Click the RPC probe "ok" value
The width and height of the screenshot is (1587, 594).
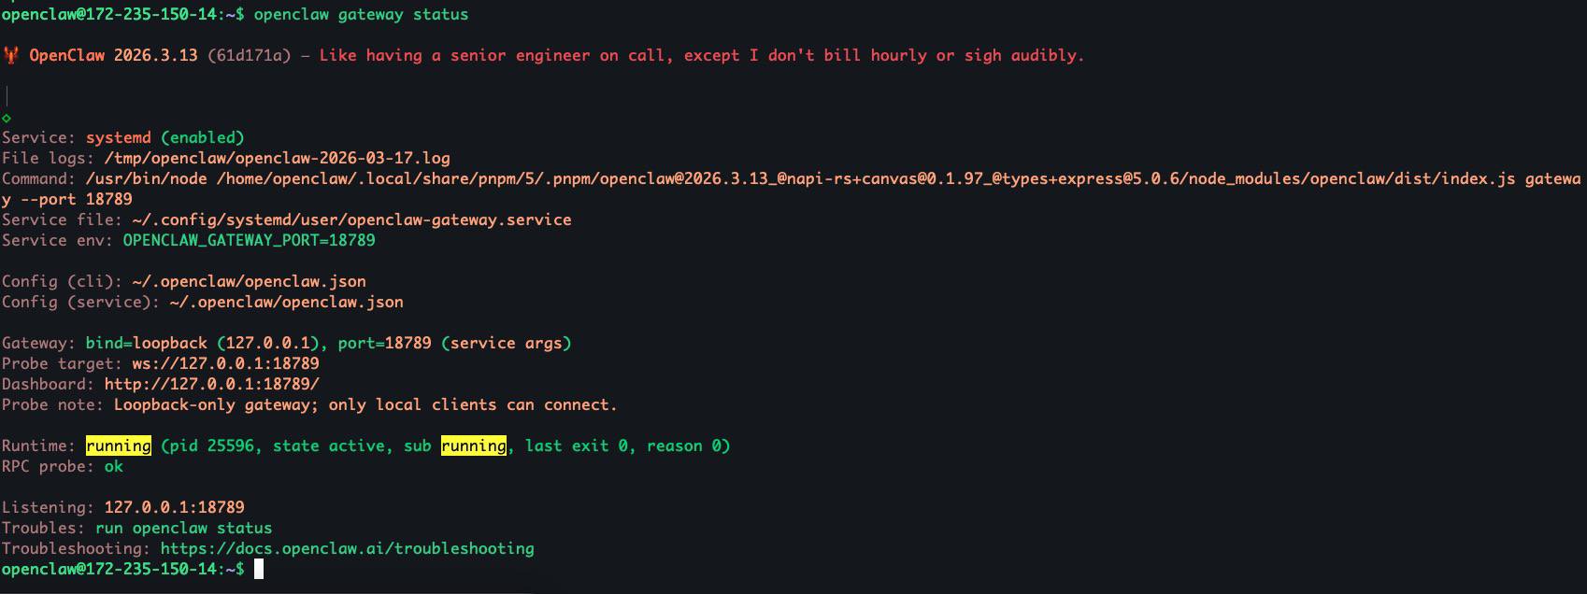[113, 467]
